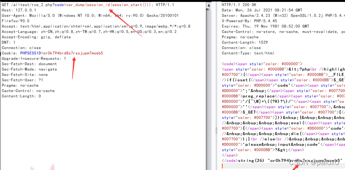Click the Server: Apache/2.4.23 response header
Viewport: 345px width, 170px height.
coord(283,15)
